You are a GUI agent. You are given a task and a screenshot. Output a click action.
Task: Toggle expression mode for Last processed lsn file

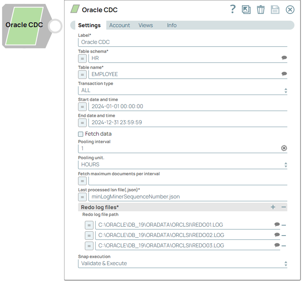(82, 197)
